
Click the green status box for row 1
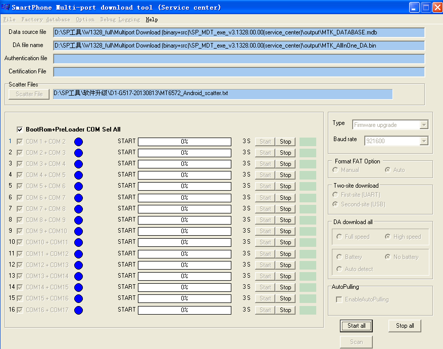(308, 142)
